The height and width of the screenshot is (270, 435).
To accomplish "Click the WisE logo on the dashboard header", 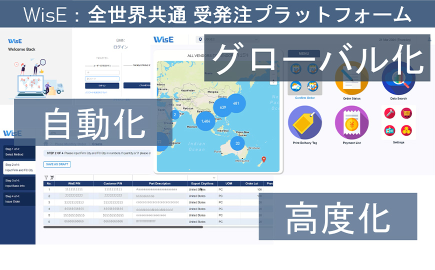I will (x=163, y=39).
